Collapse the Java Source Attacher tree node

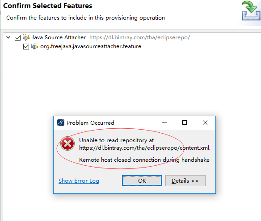pos(8,37)
